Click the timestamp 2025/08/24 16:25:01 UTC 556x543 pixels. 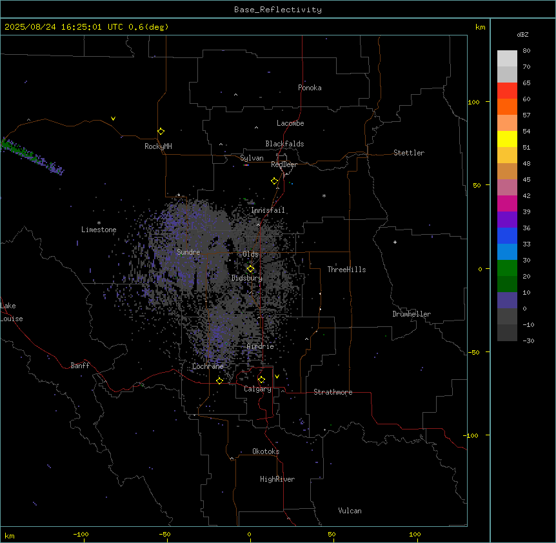[x=64, y=27]
